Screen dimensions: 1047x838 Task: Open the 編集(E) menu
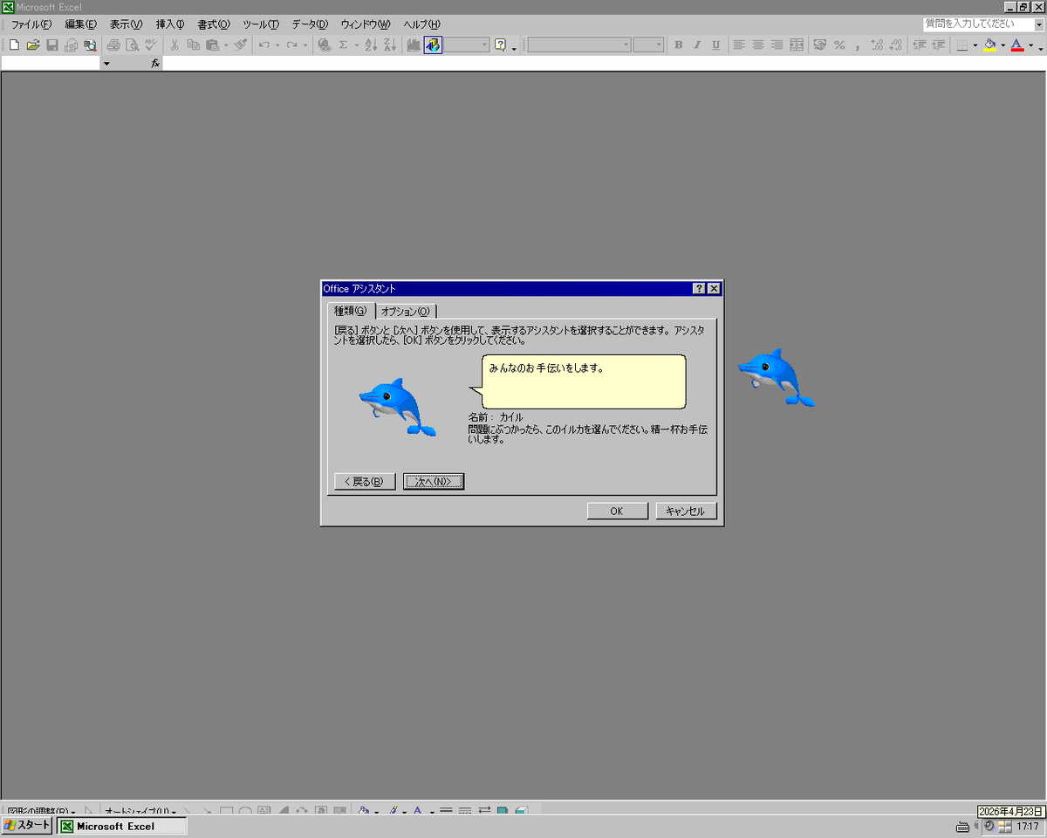point(80,24)
